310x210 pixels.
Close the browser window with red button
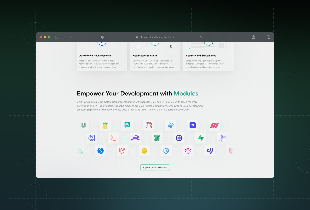coord(41,37)
